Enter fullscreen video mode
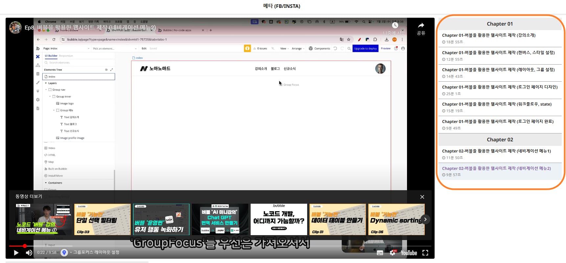Image resolution: width=566 pixels, height=263 pixels. 425,253
